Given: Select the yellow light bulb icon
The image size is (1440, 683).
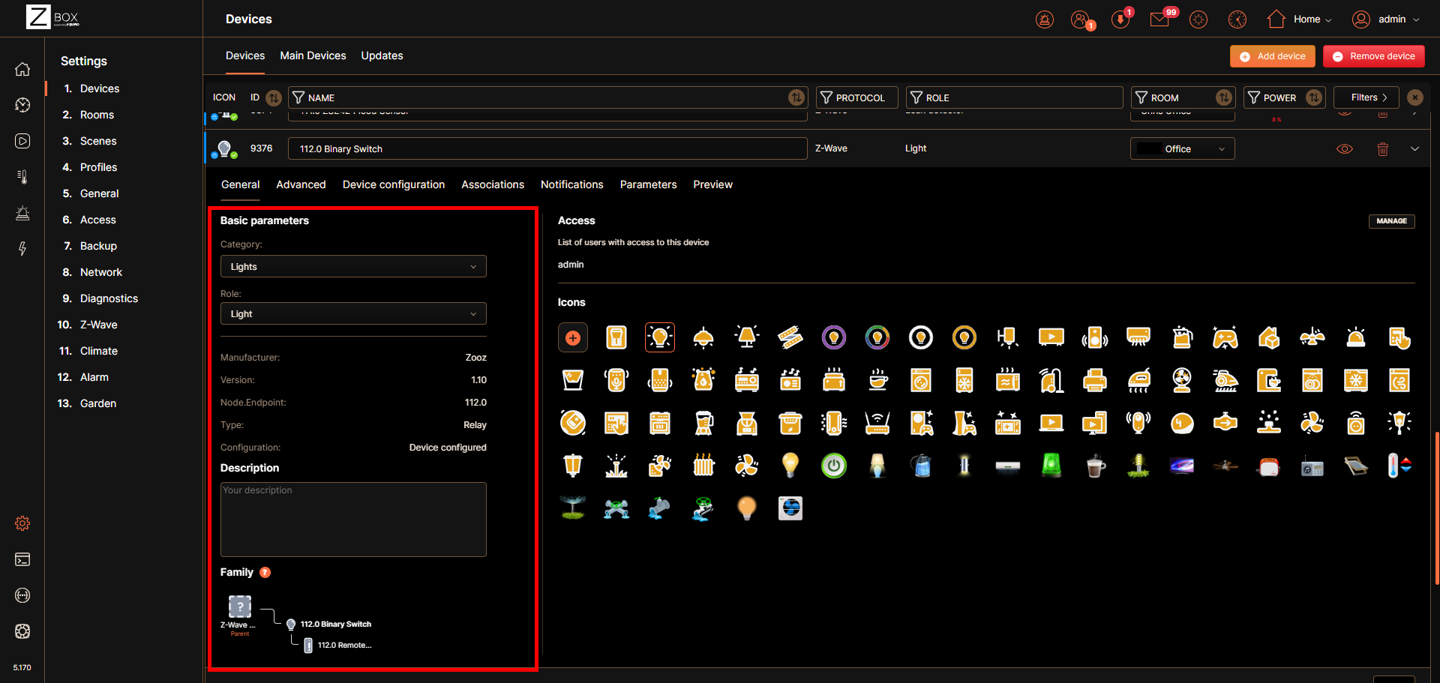Looking at the screenshot, I should click(790, 466).
